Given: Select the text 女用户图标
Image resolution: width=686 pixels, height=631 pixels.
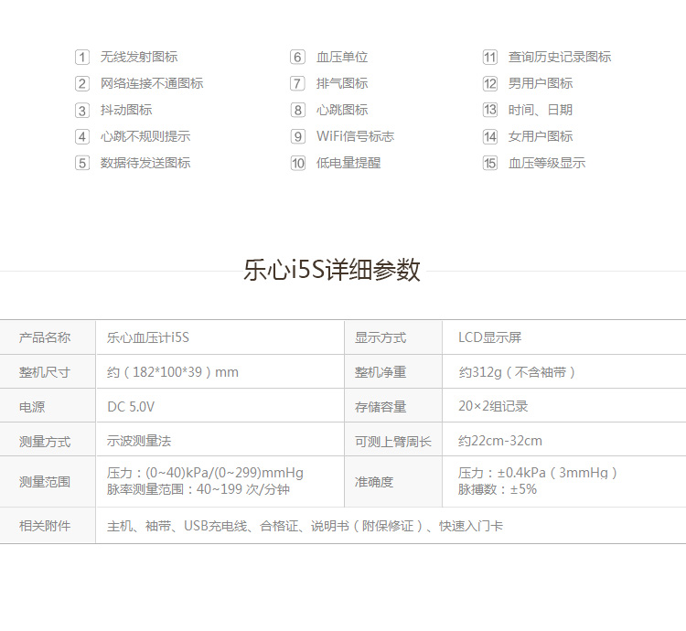Looking at the screenshot, I should pos(541,136).
